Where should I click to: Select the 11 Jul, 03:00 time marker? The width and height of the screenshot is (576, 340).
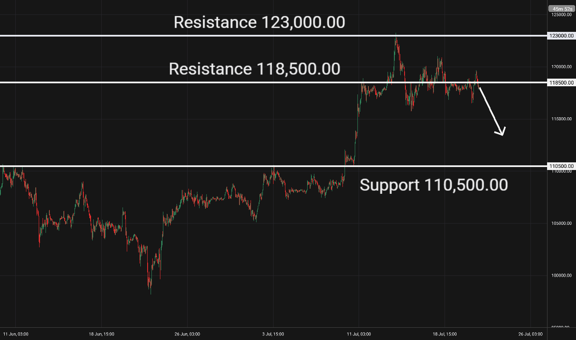pyautogui.click(x=359, y=334)
